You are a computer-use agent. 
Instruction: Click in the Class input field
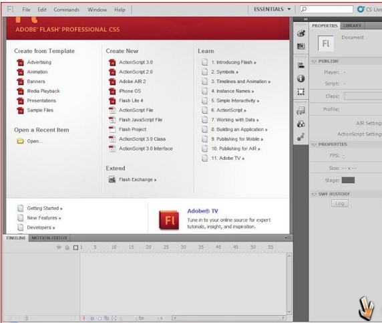click(x=363, y=96)
